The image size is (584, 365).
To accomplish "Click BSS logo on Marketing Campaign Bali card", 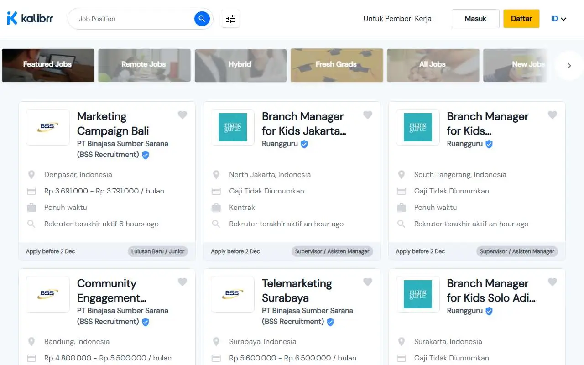I will click(x=48, y=127).
